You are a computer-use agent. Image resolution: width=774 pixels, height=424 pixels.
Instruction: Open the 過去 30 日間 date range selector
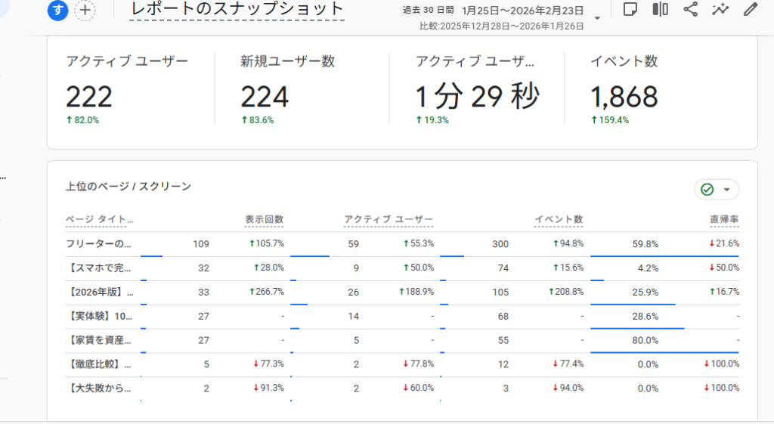[x=429, y=11]
